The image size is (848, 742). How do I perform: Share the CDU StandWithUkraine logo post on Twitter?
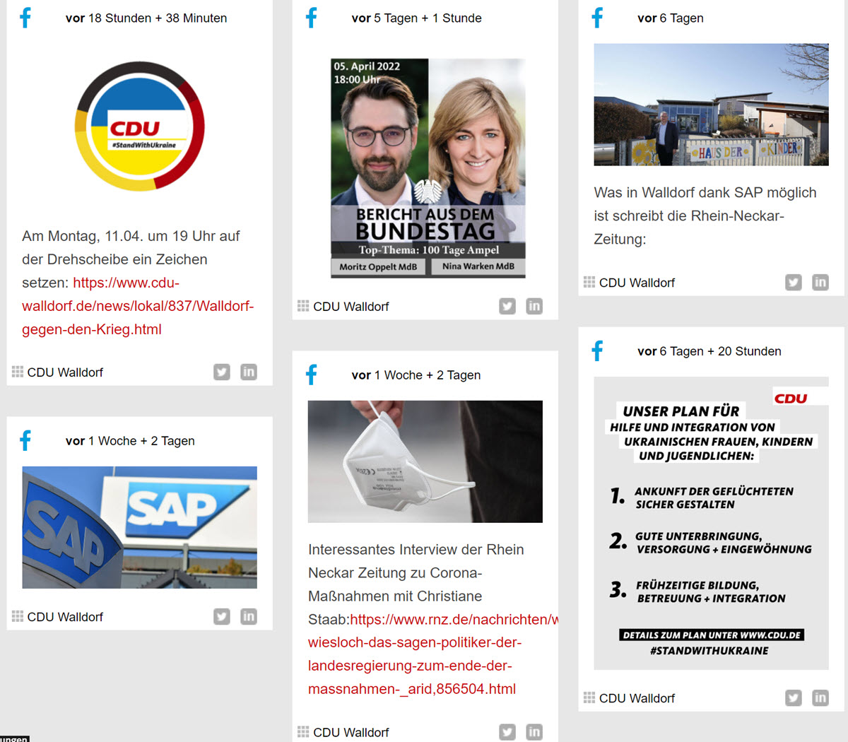pos(222,372)
